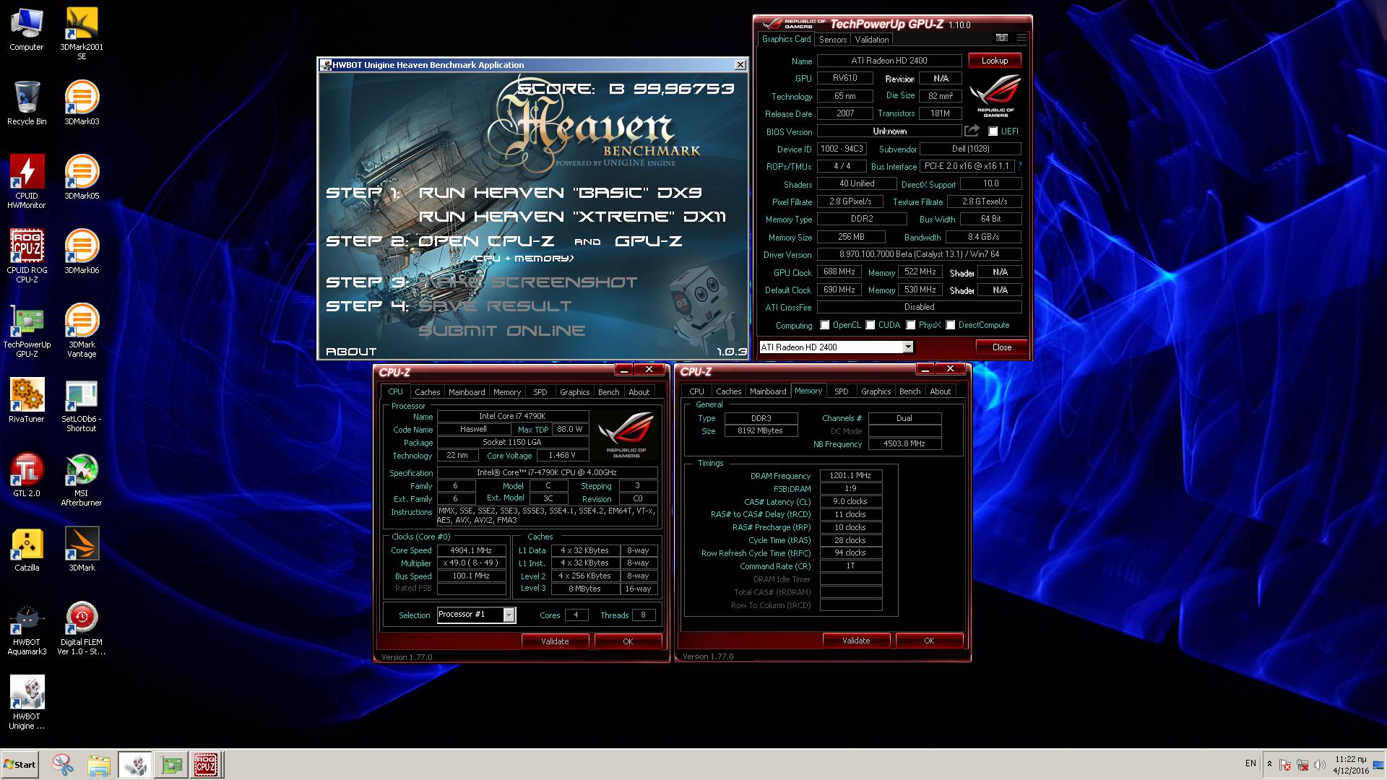Switch to the Sensors tab in GPU-Z
The height and width of the screenshot is (780, 1387).
tap(832, 40)
